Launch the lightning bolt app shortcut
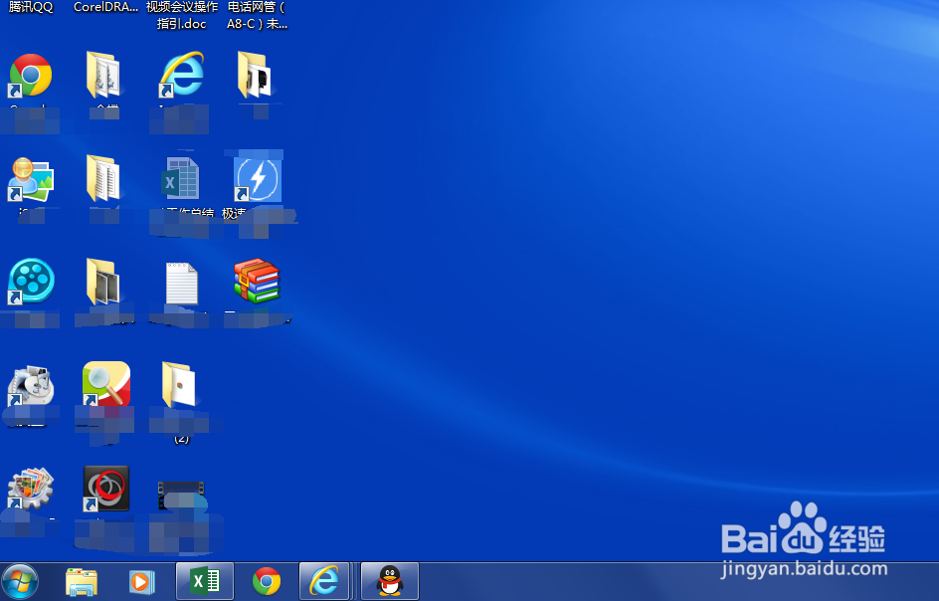This screenshot has height=601, width=939. coord(258,178)
